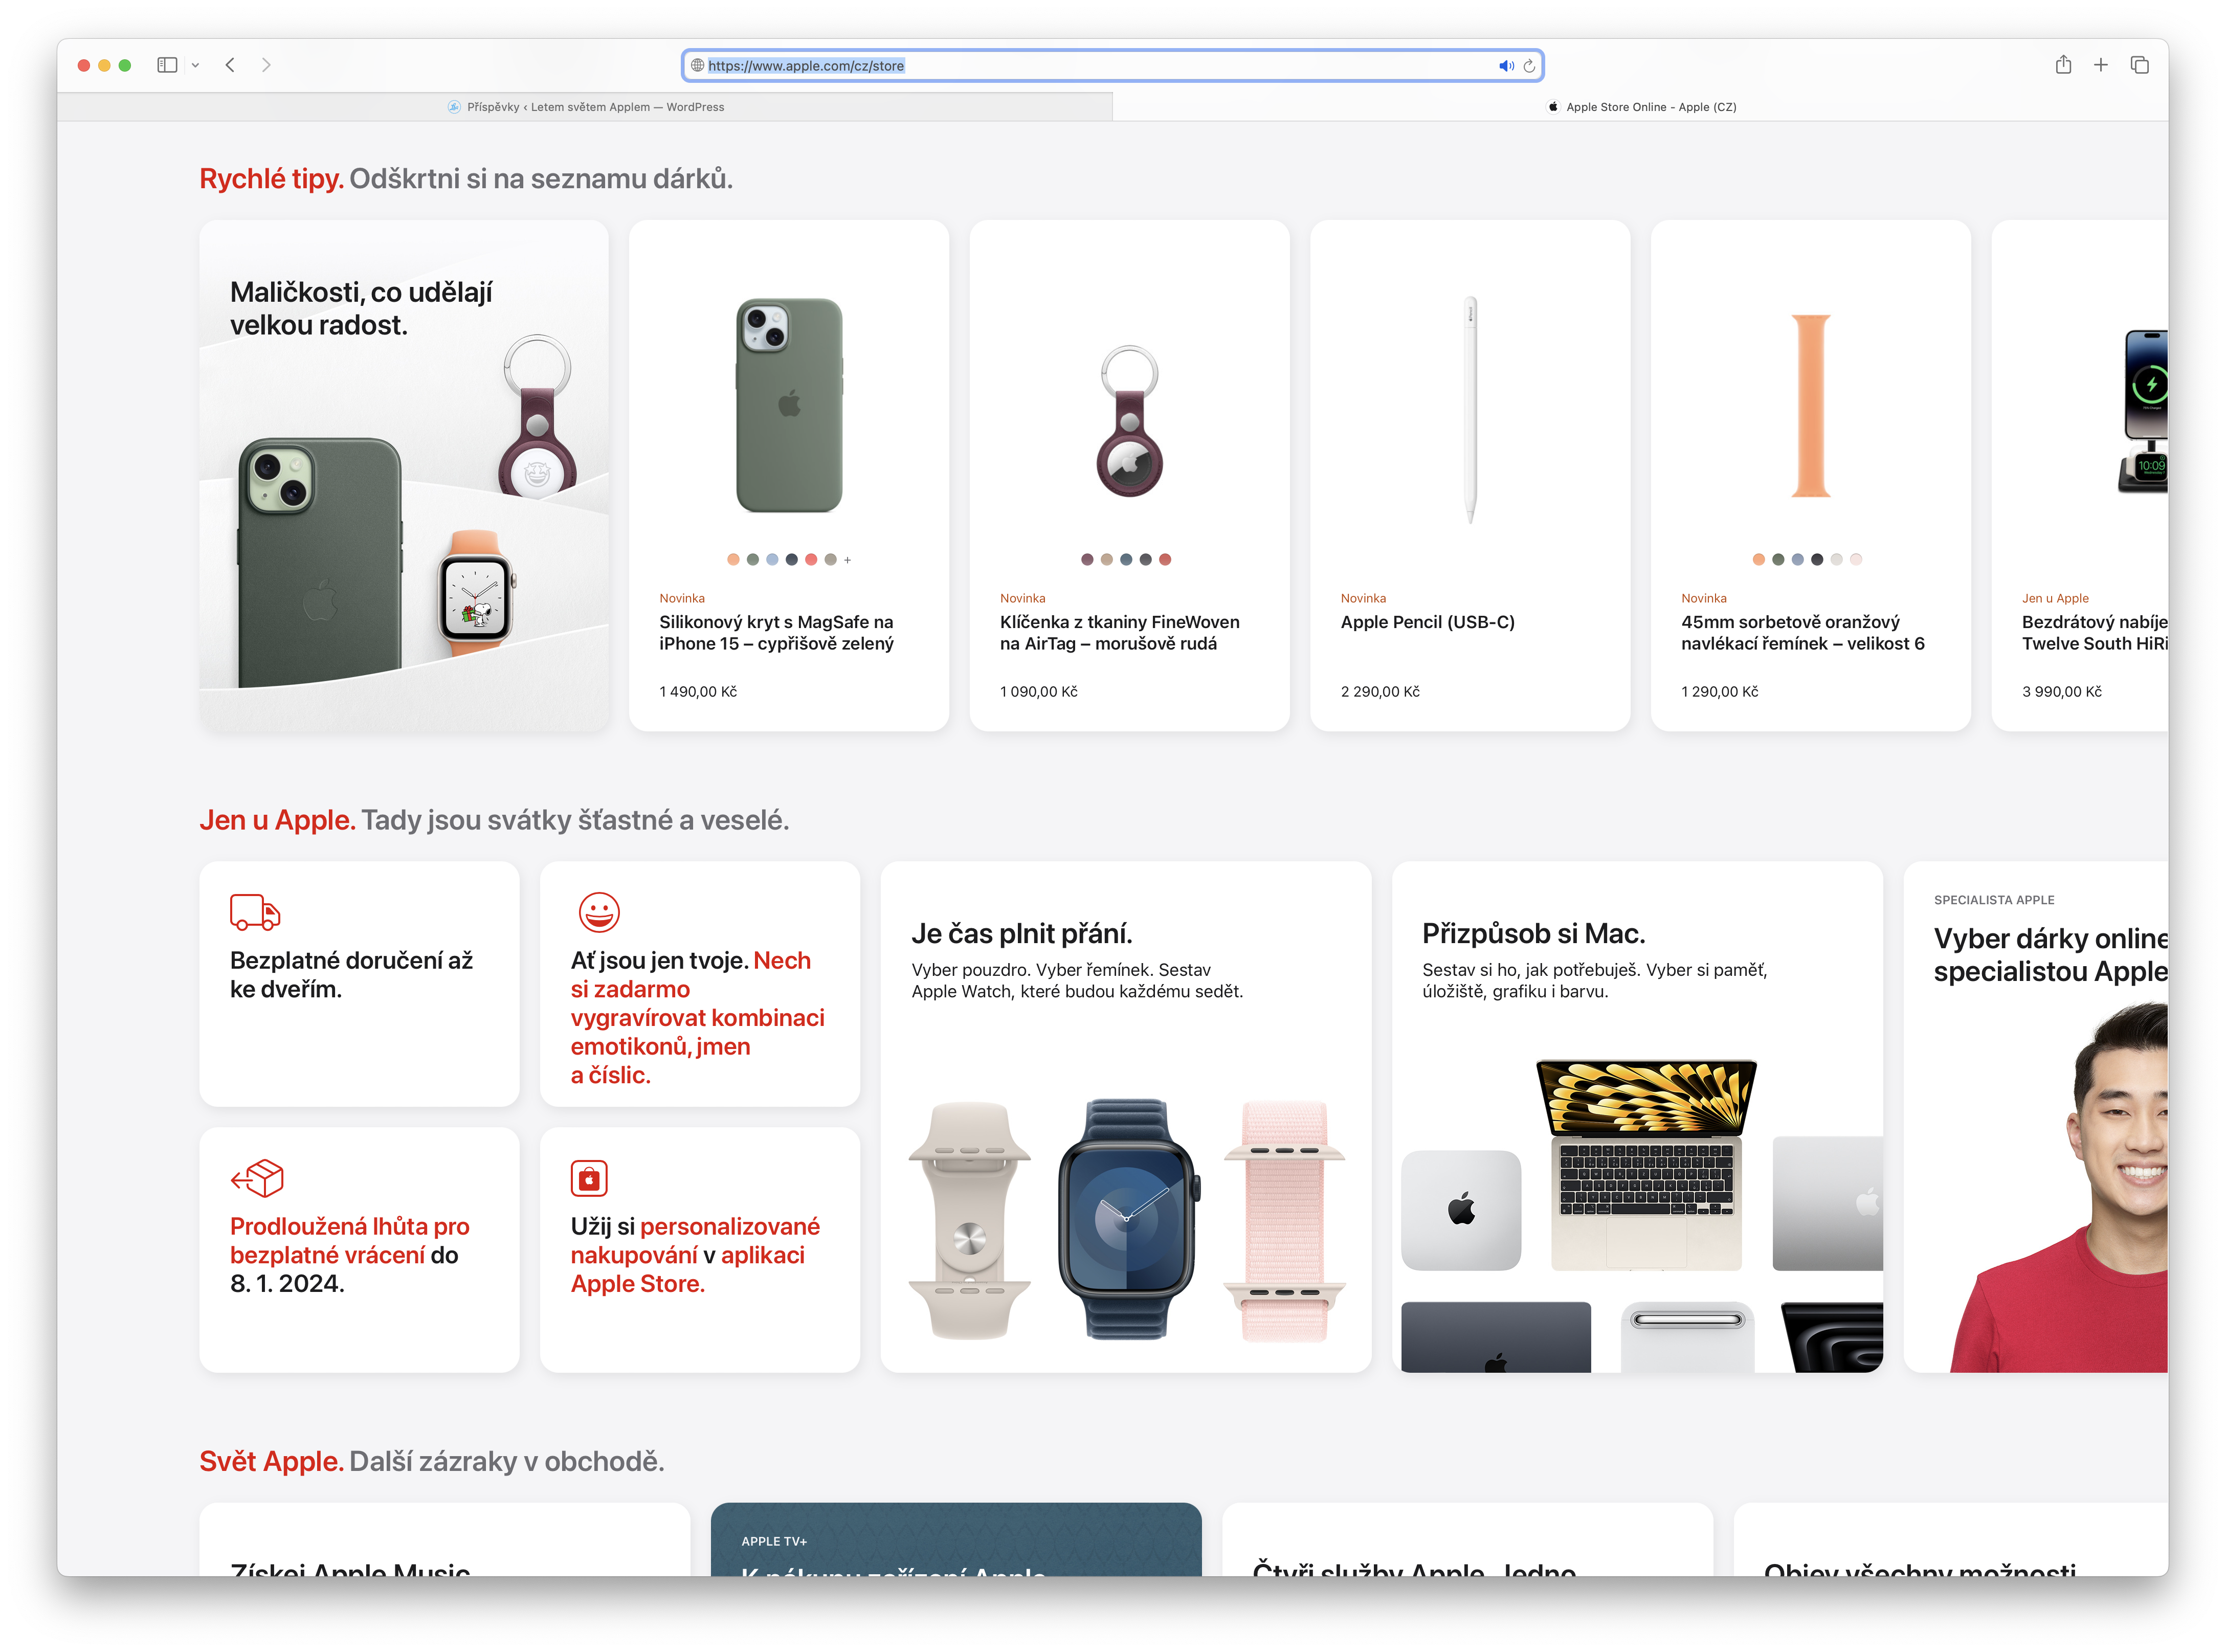The height and width of the screenshot is (1652, 2226).
Task: Click the forward navigation arrow
Action: [266, 65]
